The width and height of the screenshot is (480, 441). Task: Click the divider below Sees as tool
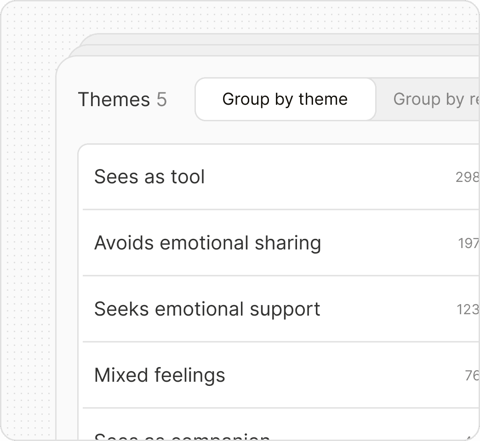276,209
